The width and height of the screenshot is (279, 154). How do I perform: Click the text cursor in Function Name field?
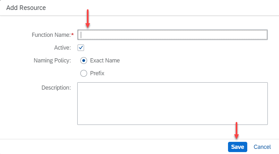(x=81, y=35)
